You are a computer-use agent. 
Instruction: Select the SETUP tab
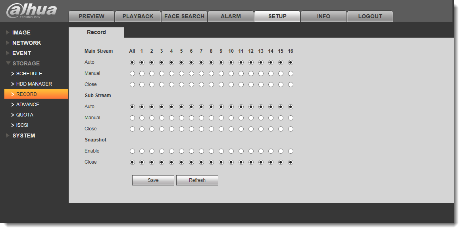click(277, 16)
